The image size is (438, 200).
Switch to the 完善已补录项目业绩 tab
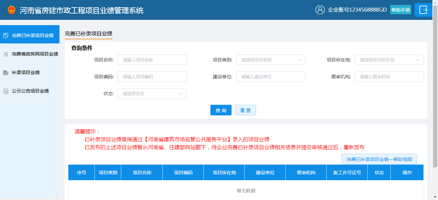pos(88,34)
